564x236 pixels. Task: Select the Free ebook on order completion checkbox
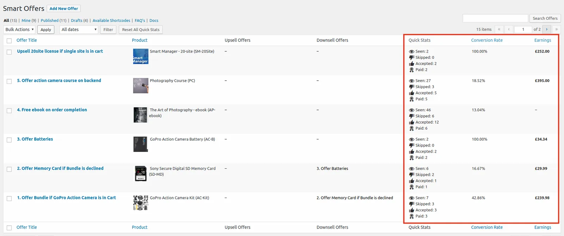click(9, 110)
